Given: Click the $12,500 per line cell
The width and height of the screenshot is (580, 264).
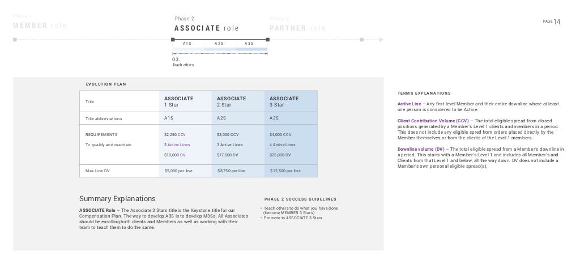Looking at the screenshot, I should point(285,171).
